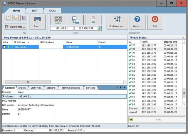The image size is (188, 134).
Task: Click the network computers scan icon
Action: click(75, 20)
